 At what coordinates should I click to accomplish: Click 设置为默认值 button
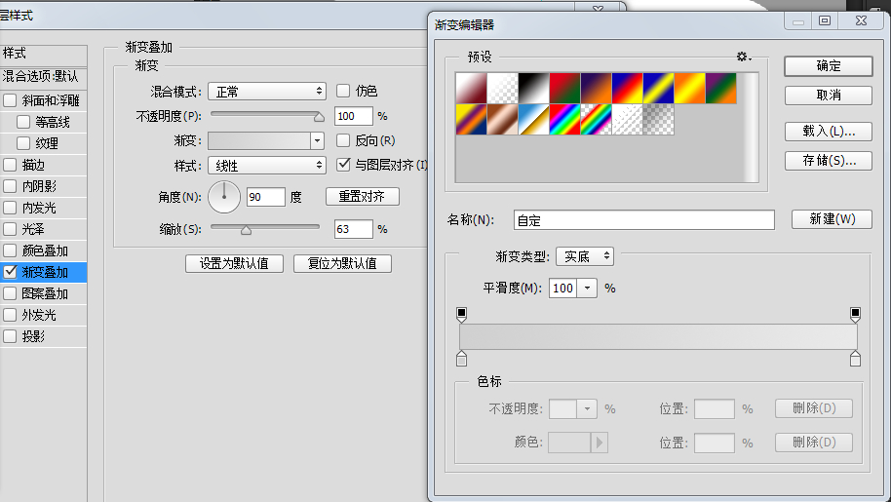[x=234, y=263]
